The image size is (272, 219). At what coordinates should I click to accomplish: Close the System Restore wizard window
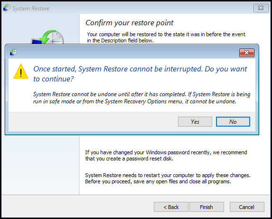click(261, 8)
